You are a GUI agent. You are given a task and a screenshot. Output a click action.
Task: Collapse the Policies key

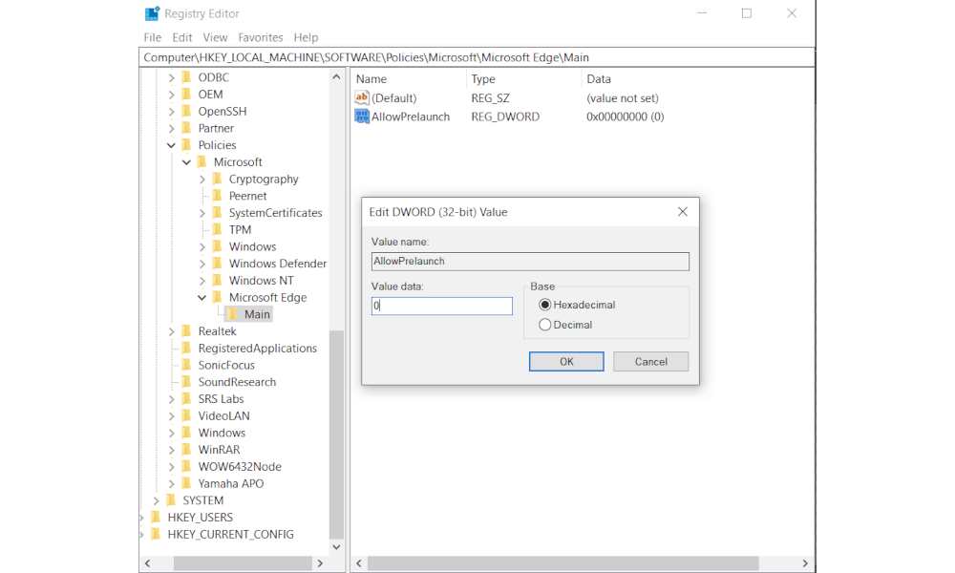pos(171,145)
